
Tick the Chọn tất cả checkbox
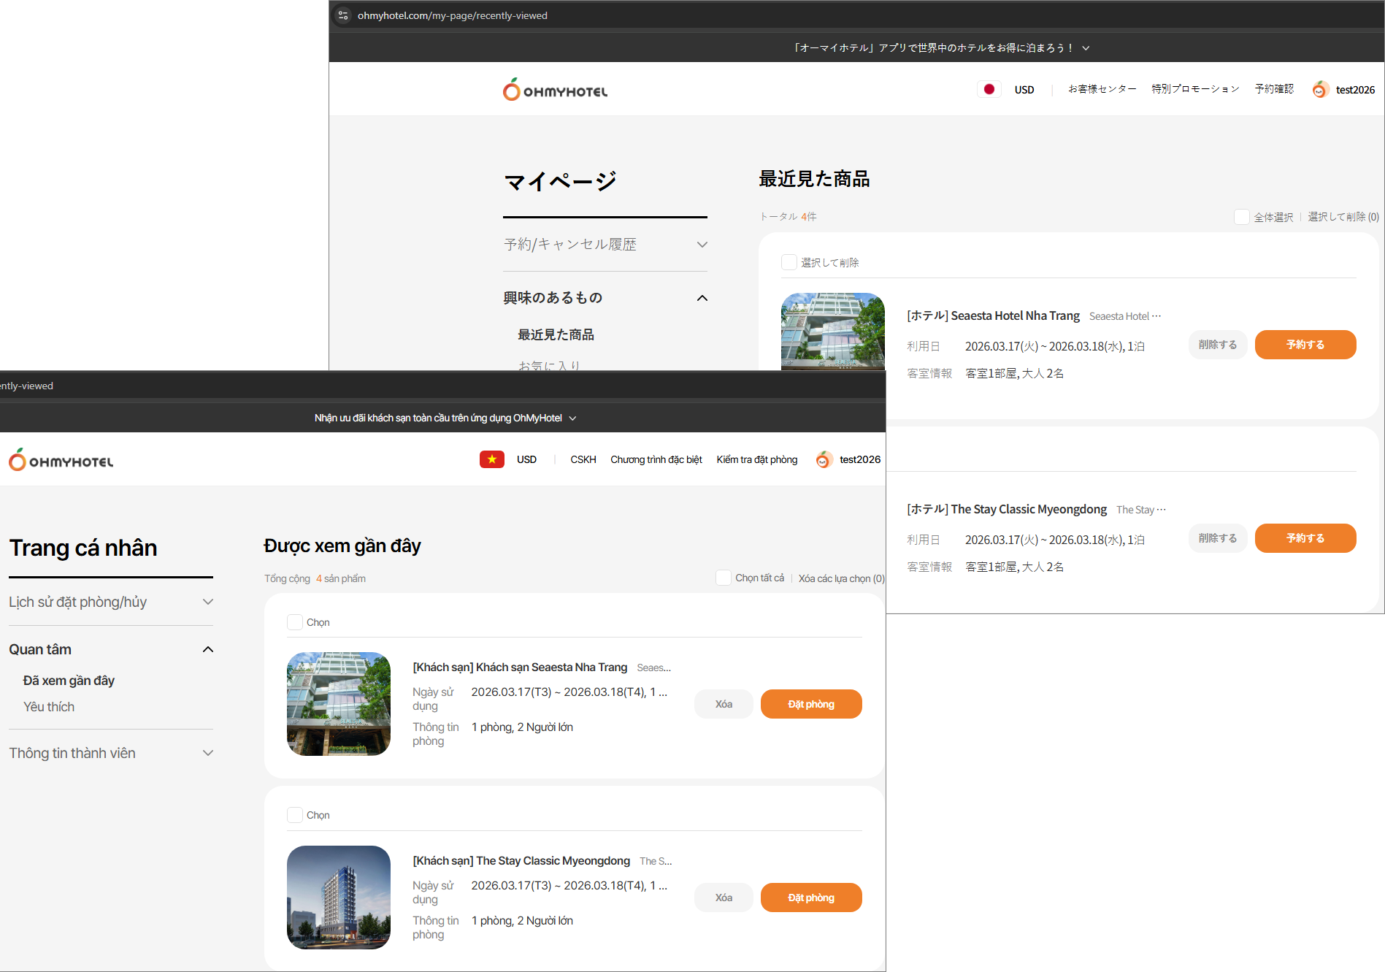click(x=724, y=578)
